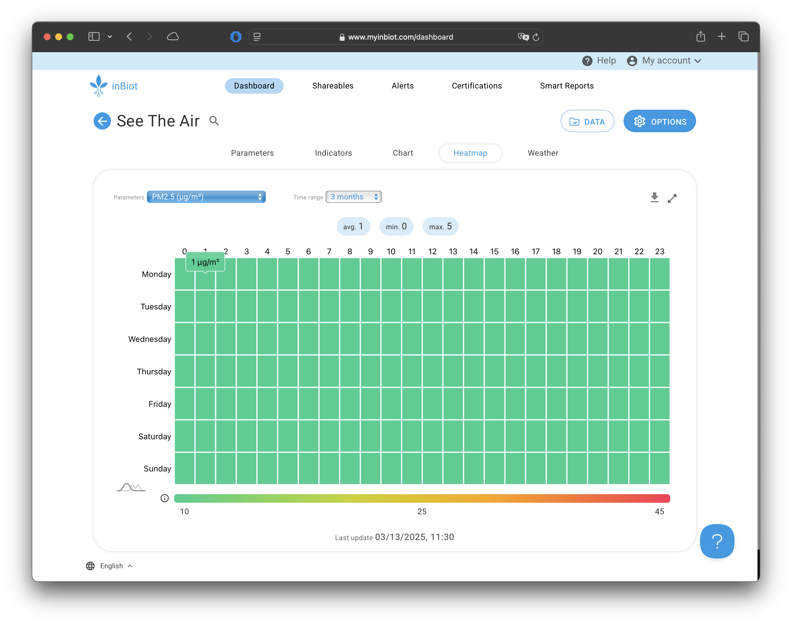Switch to the Weather tab
Screen dimensions: 792x624
pyautogui.click(x=543, y=153)
